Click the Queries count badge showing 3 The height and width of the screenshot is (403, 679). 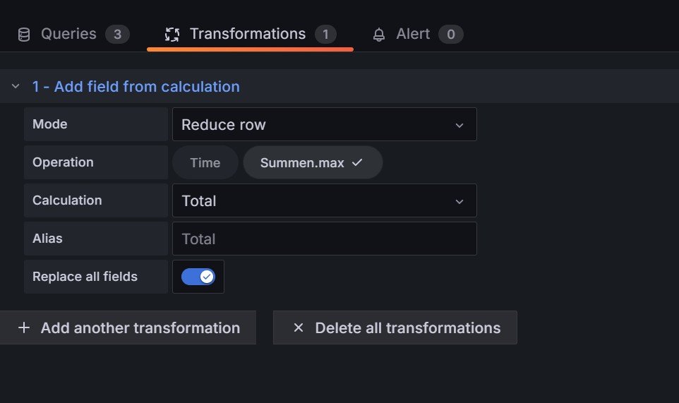point(117,35)
